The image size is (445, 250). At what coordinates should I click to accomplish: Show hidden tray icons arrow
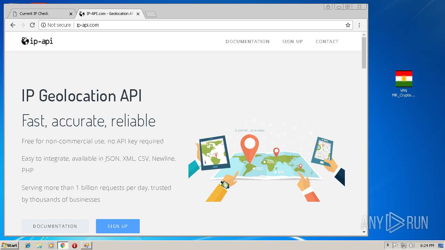(x=388, y=245)
